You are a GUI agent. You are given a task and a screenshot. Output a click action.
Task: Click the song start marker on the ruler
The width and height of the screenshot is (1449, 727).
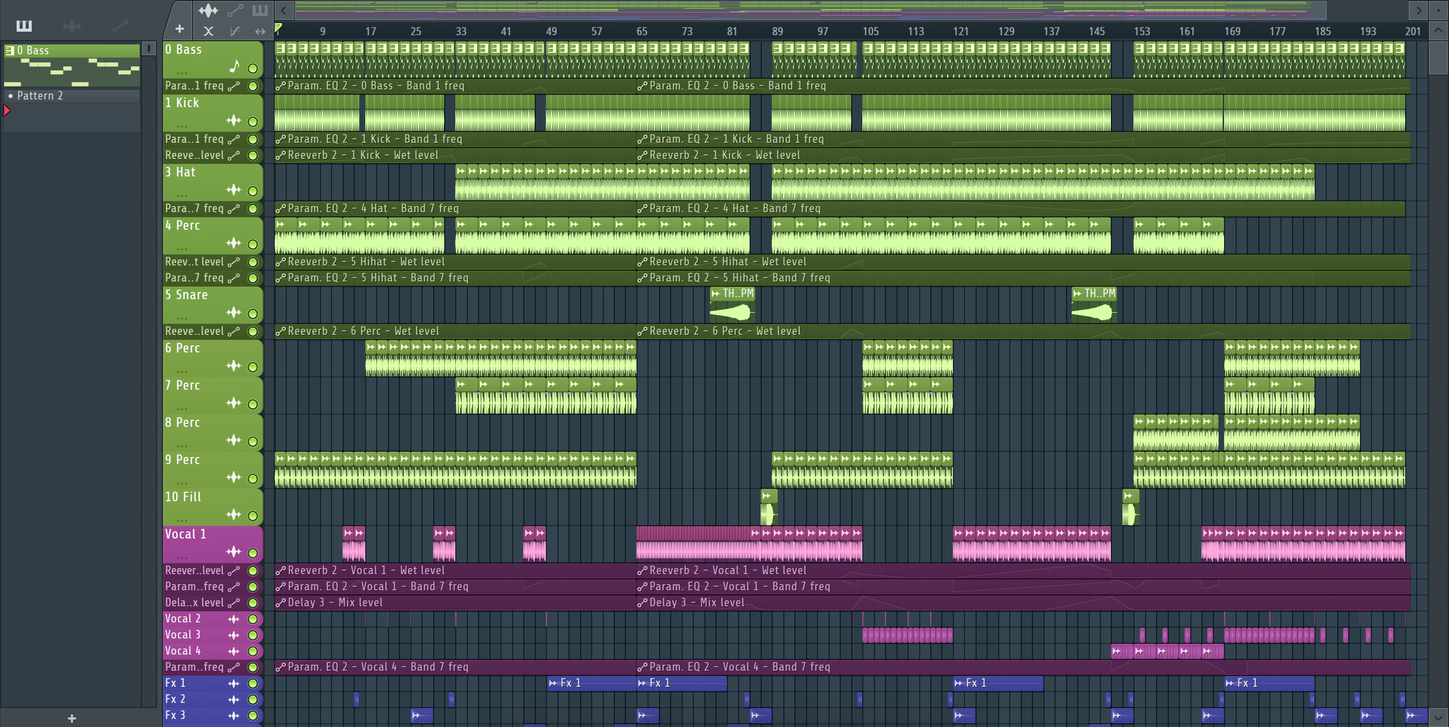[278, 27]
